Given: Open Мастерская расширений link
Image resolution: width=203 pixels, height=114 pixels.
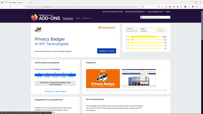Looking at the screenshot, I should pos(135,12).
